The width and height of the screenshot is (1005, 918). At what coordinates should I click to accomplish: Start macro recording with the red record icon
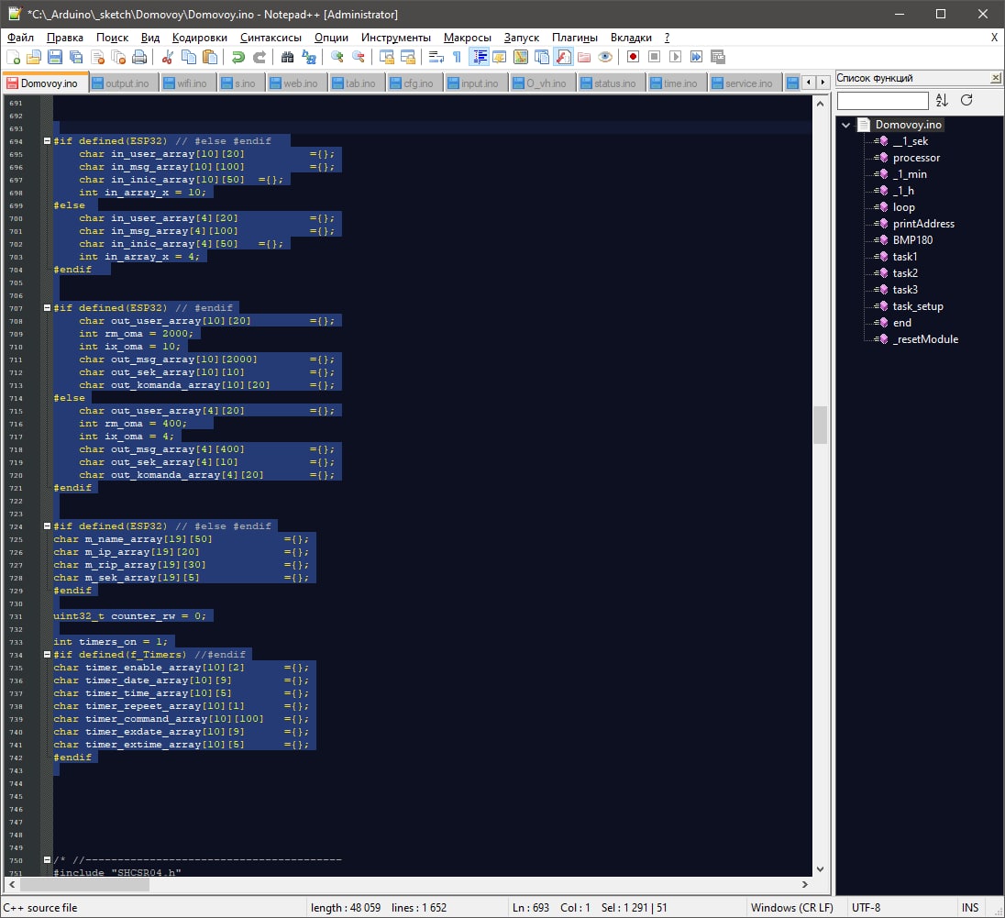[x=633, y=57]
